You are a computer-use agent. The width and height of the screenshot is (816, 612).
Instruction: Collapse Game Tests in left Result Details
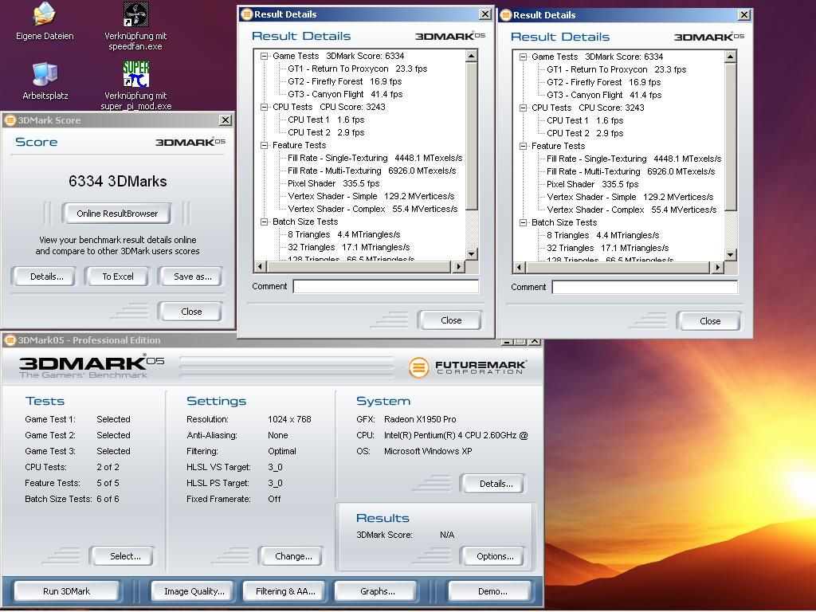coord(264,57)
